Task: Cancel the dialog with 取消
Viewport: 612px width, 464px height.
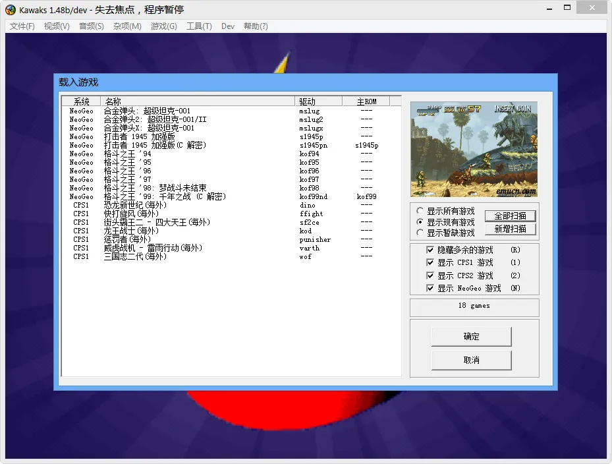Action: click(472, 361)
